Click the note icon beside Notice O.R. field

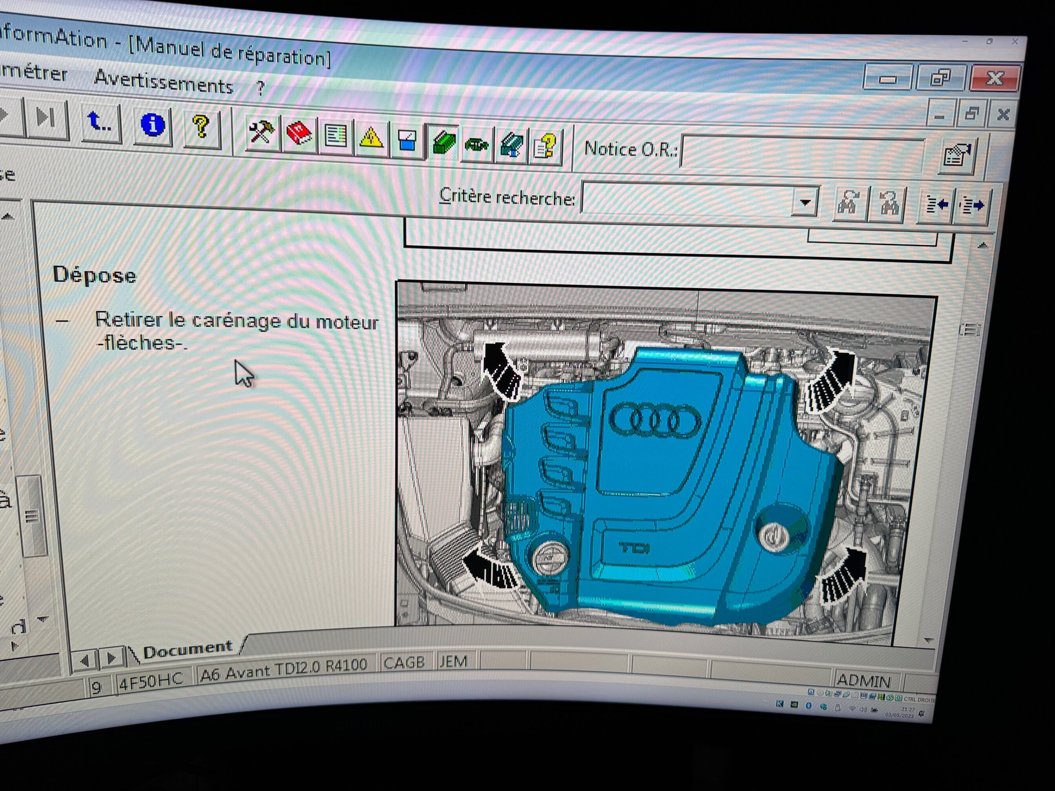click(x=956, y=155)
